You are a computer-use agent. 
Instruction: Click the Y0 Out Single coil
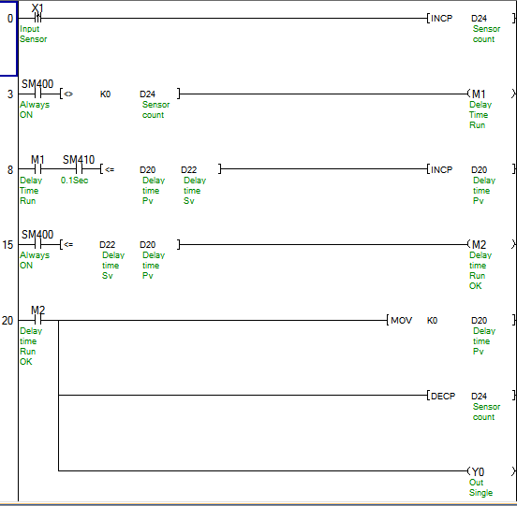click(x=491, y=471)
